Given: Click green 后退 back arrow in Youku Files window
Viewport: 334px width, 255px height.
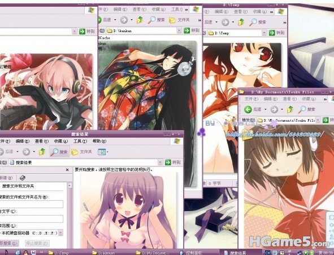Looking at the screenshot, I should tap(248, 109).
